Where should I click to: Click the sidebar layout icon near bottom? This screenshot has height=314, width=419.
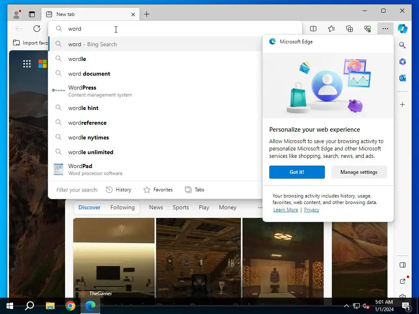(x=403, y=265)
